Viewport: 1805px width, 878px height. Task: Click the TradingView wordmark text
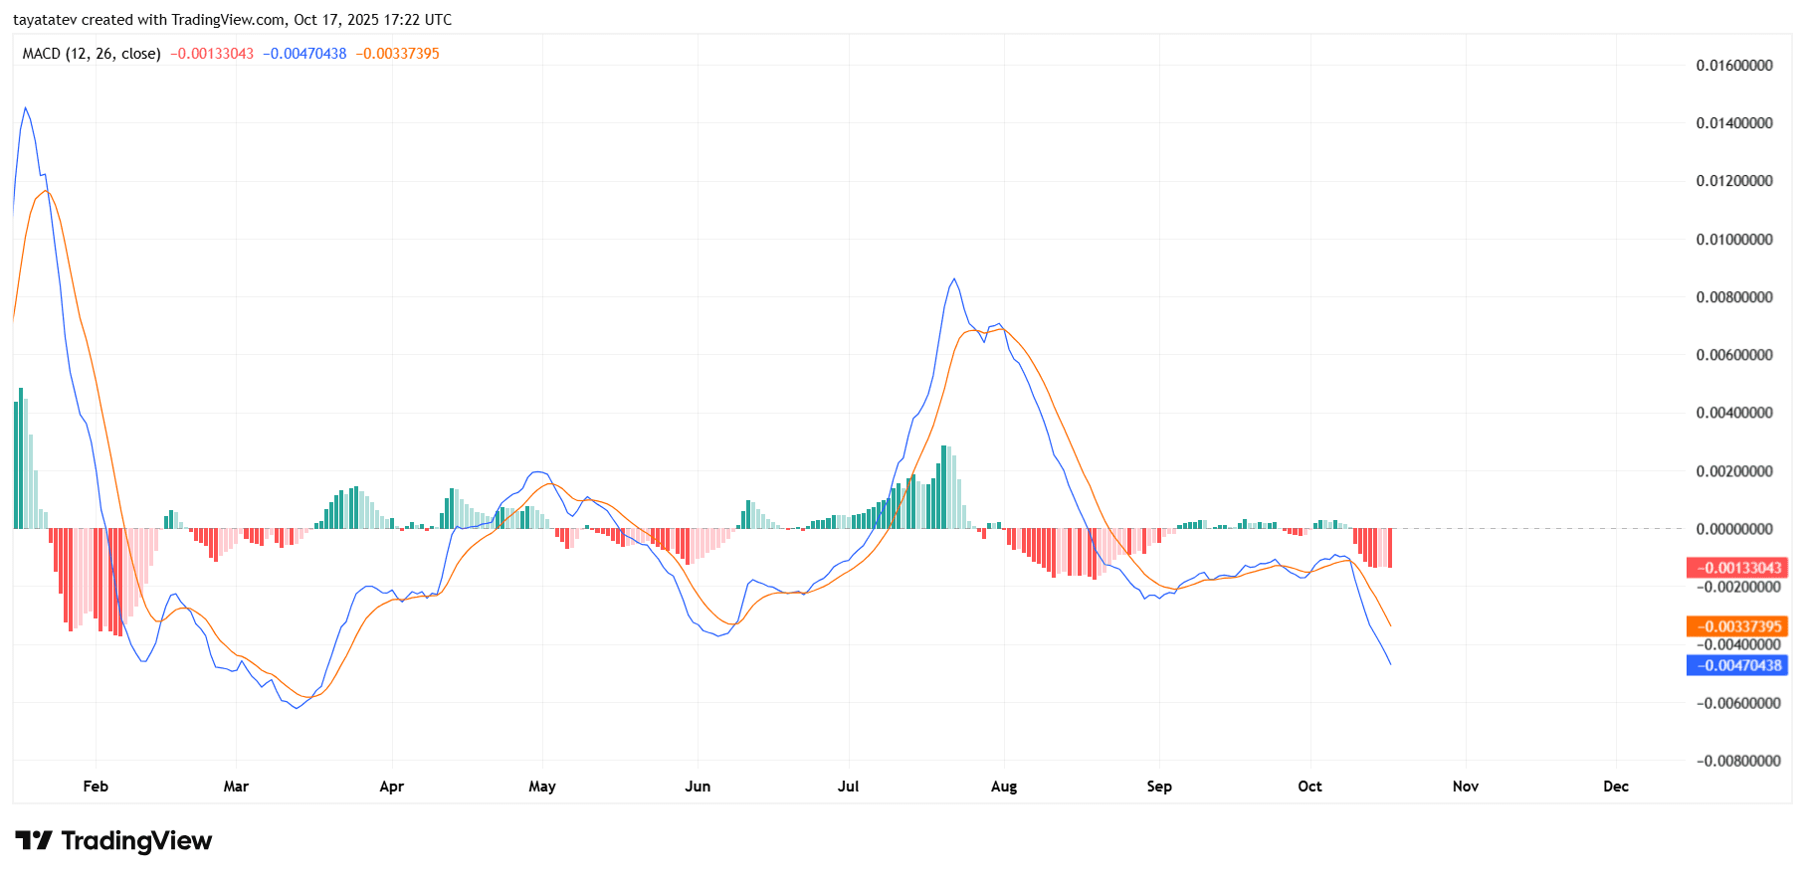(x=136, y=841)
